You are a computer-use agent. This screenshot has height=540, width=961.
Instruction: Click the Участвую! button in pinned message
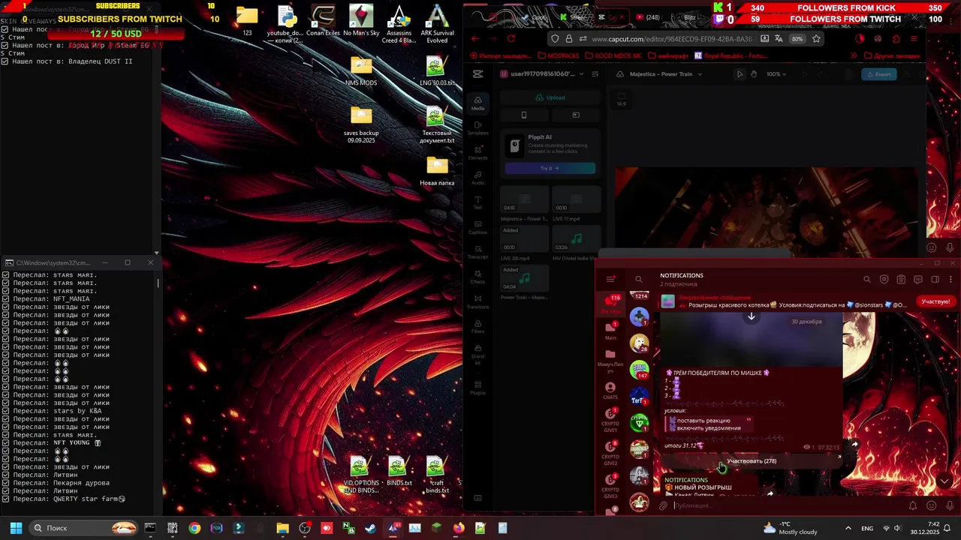pos(935,301)
